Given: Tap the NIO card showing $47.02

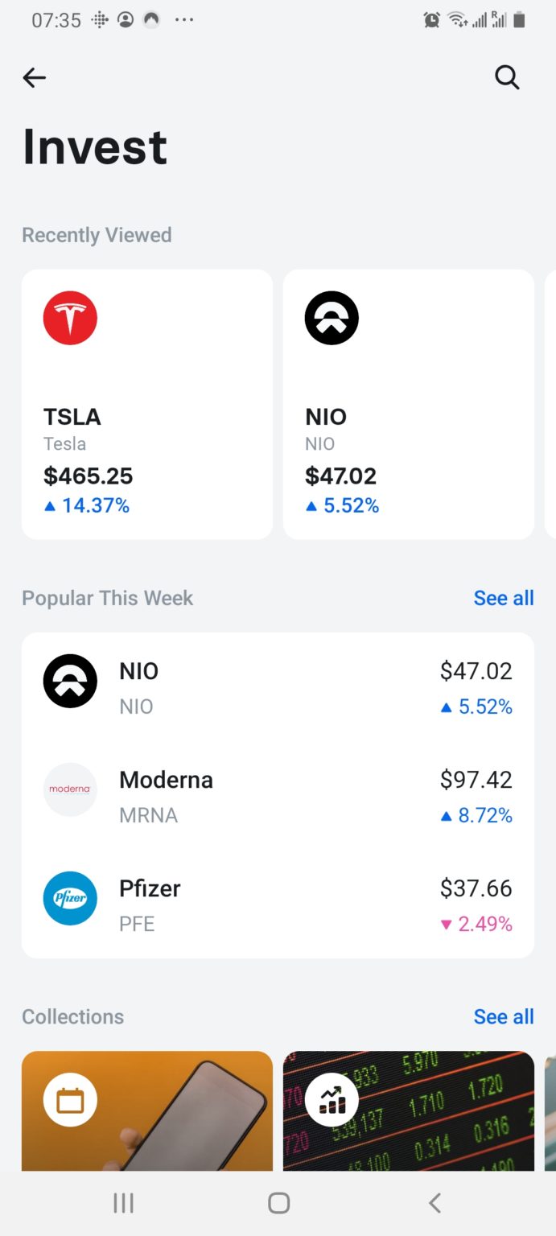Looking at the screenshot, I should [x=408, y=404].
